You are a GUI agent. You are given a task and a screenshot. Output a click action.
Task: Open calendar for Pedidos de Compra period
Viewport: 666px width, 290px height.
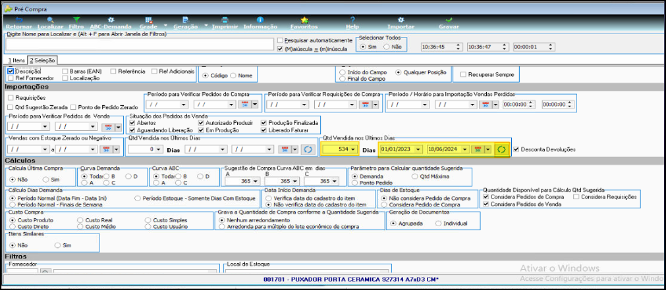[245, 105]
